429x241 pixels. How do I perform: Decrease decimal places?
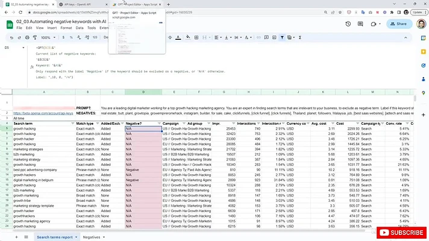79,37
